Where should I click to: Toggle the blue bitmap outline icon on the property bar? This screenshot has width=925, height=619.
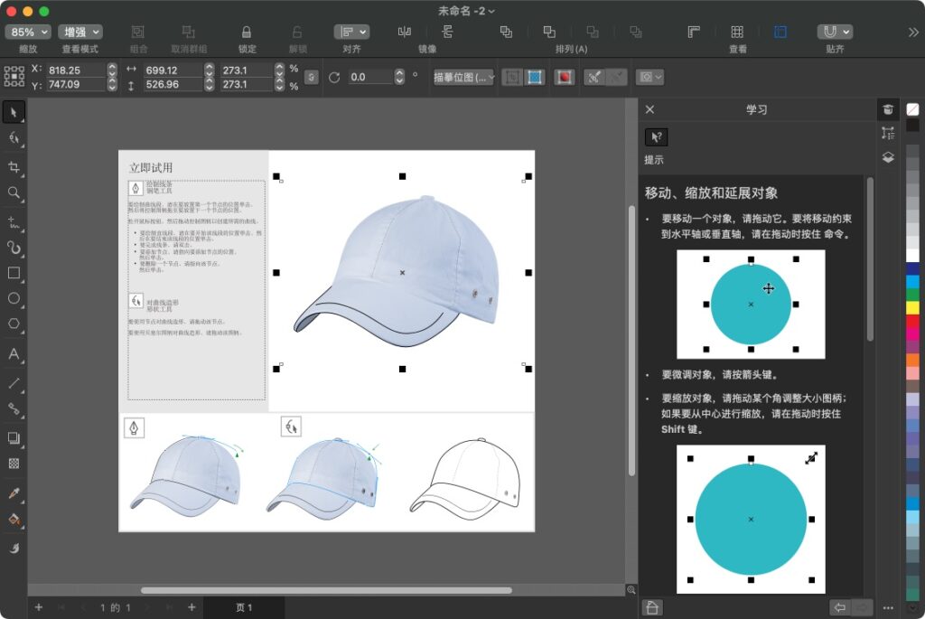point(534,77)
